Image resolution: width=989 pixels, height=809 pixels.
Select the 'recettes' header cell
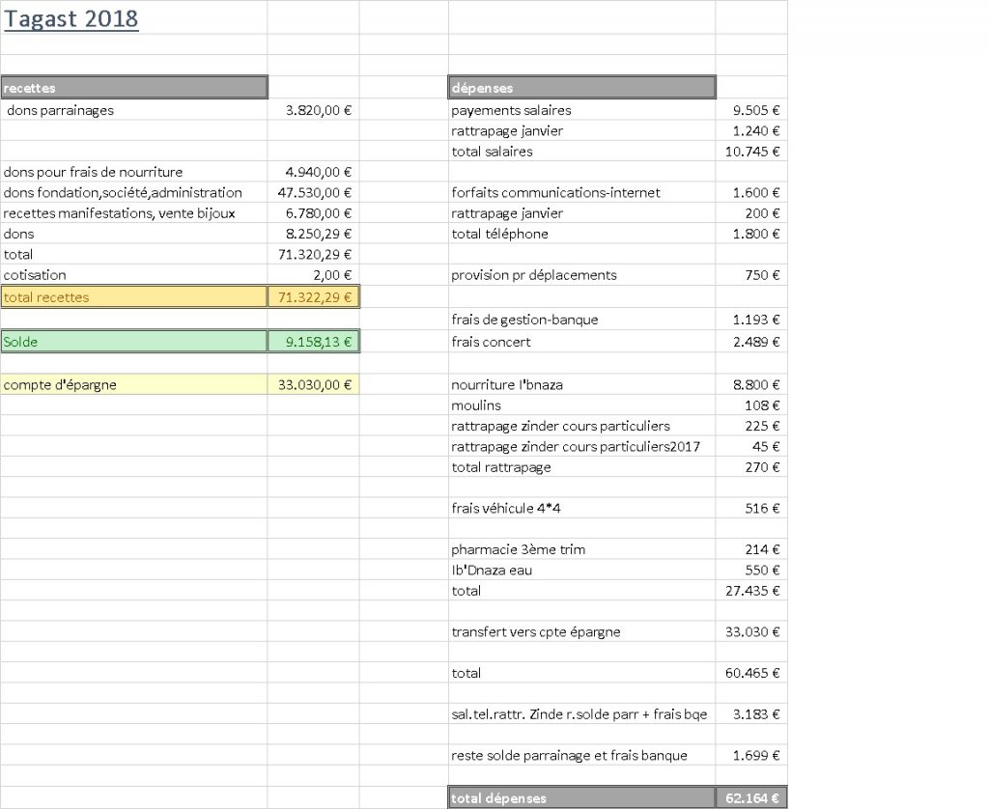tap(134, 88)
